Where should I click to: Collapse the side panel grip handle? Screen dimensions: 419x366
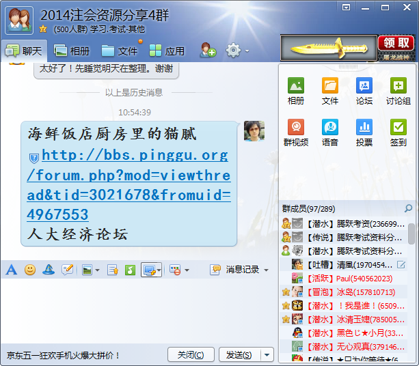click(x=348, y=66)
